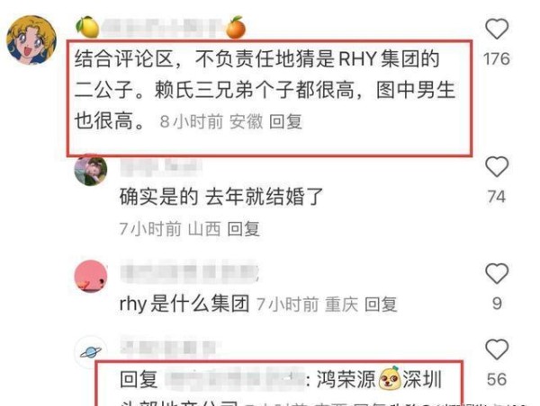Reply to the 山西 comment
Viewport: 540px width, 406px height.
point(244,229)
